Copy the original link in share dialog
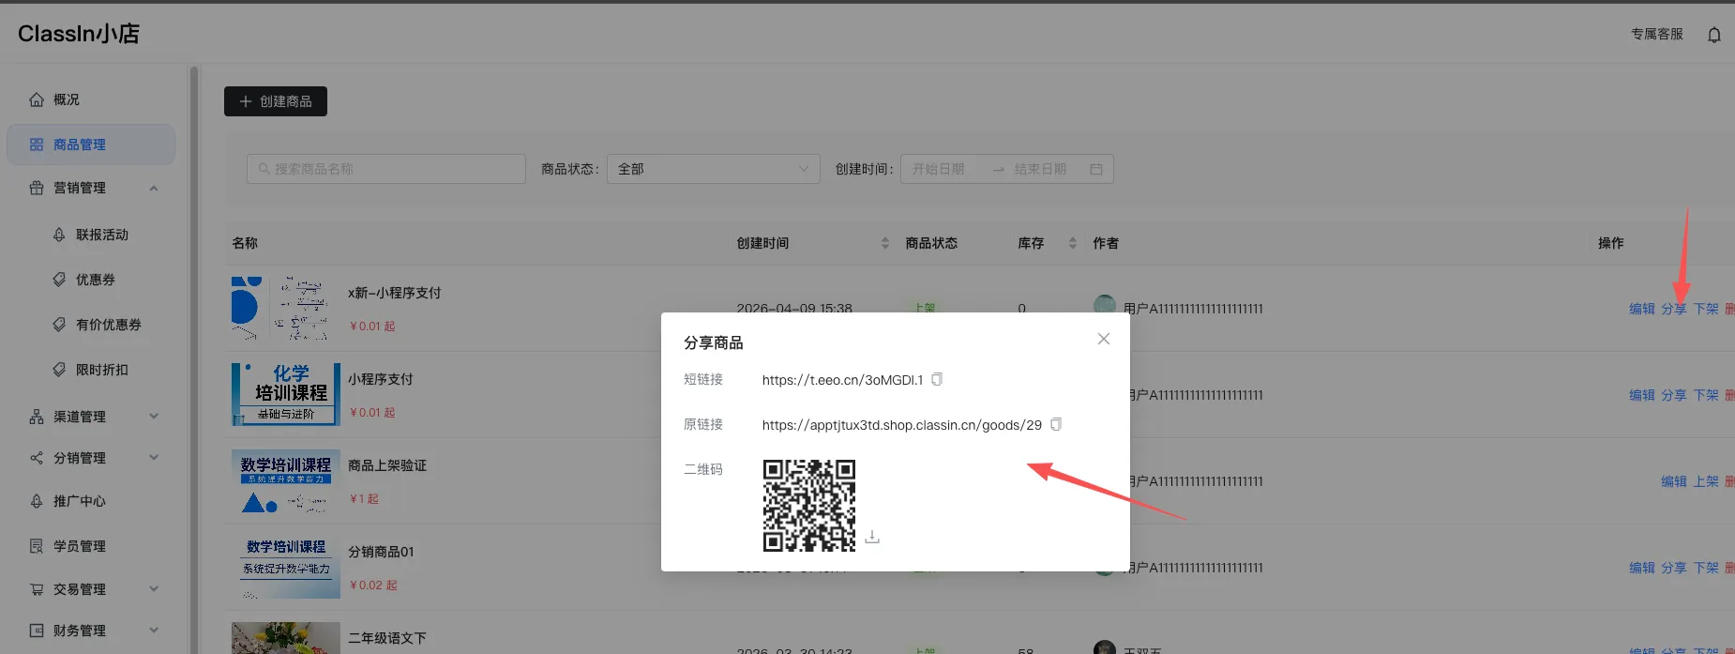Screen dimensions: 1735x654 pos(1056,424)
